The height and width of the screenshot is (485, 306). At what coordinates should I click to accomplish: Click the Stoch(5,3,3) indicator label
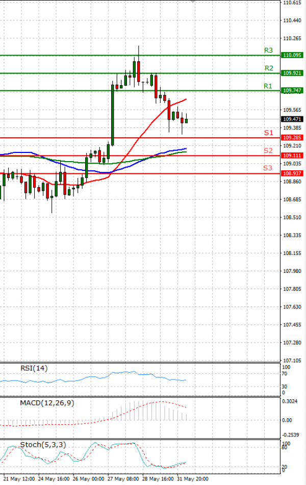43,445
